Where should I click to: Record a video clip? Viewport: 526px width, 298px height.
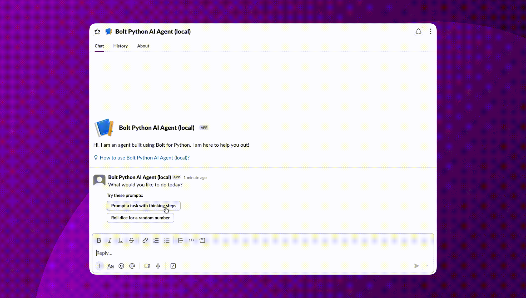click(x=147, y=266)
